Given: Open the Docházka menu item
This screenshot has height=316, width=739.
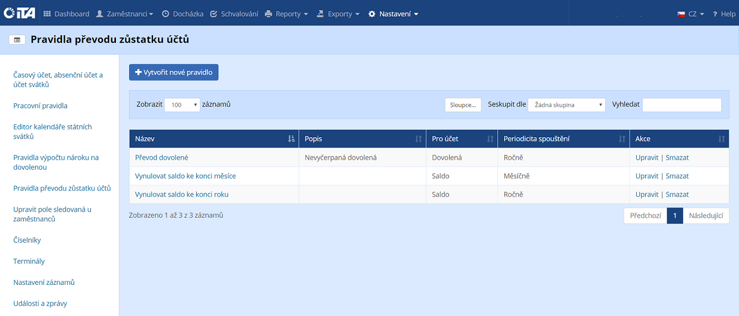Looking at the screenshot, I should tap(182, 14).
